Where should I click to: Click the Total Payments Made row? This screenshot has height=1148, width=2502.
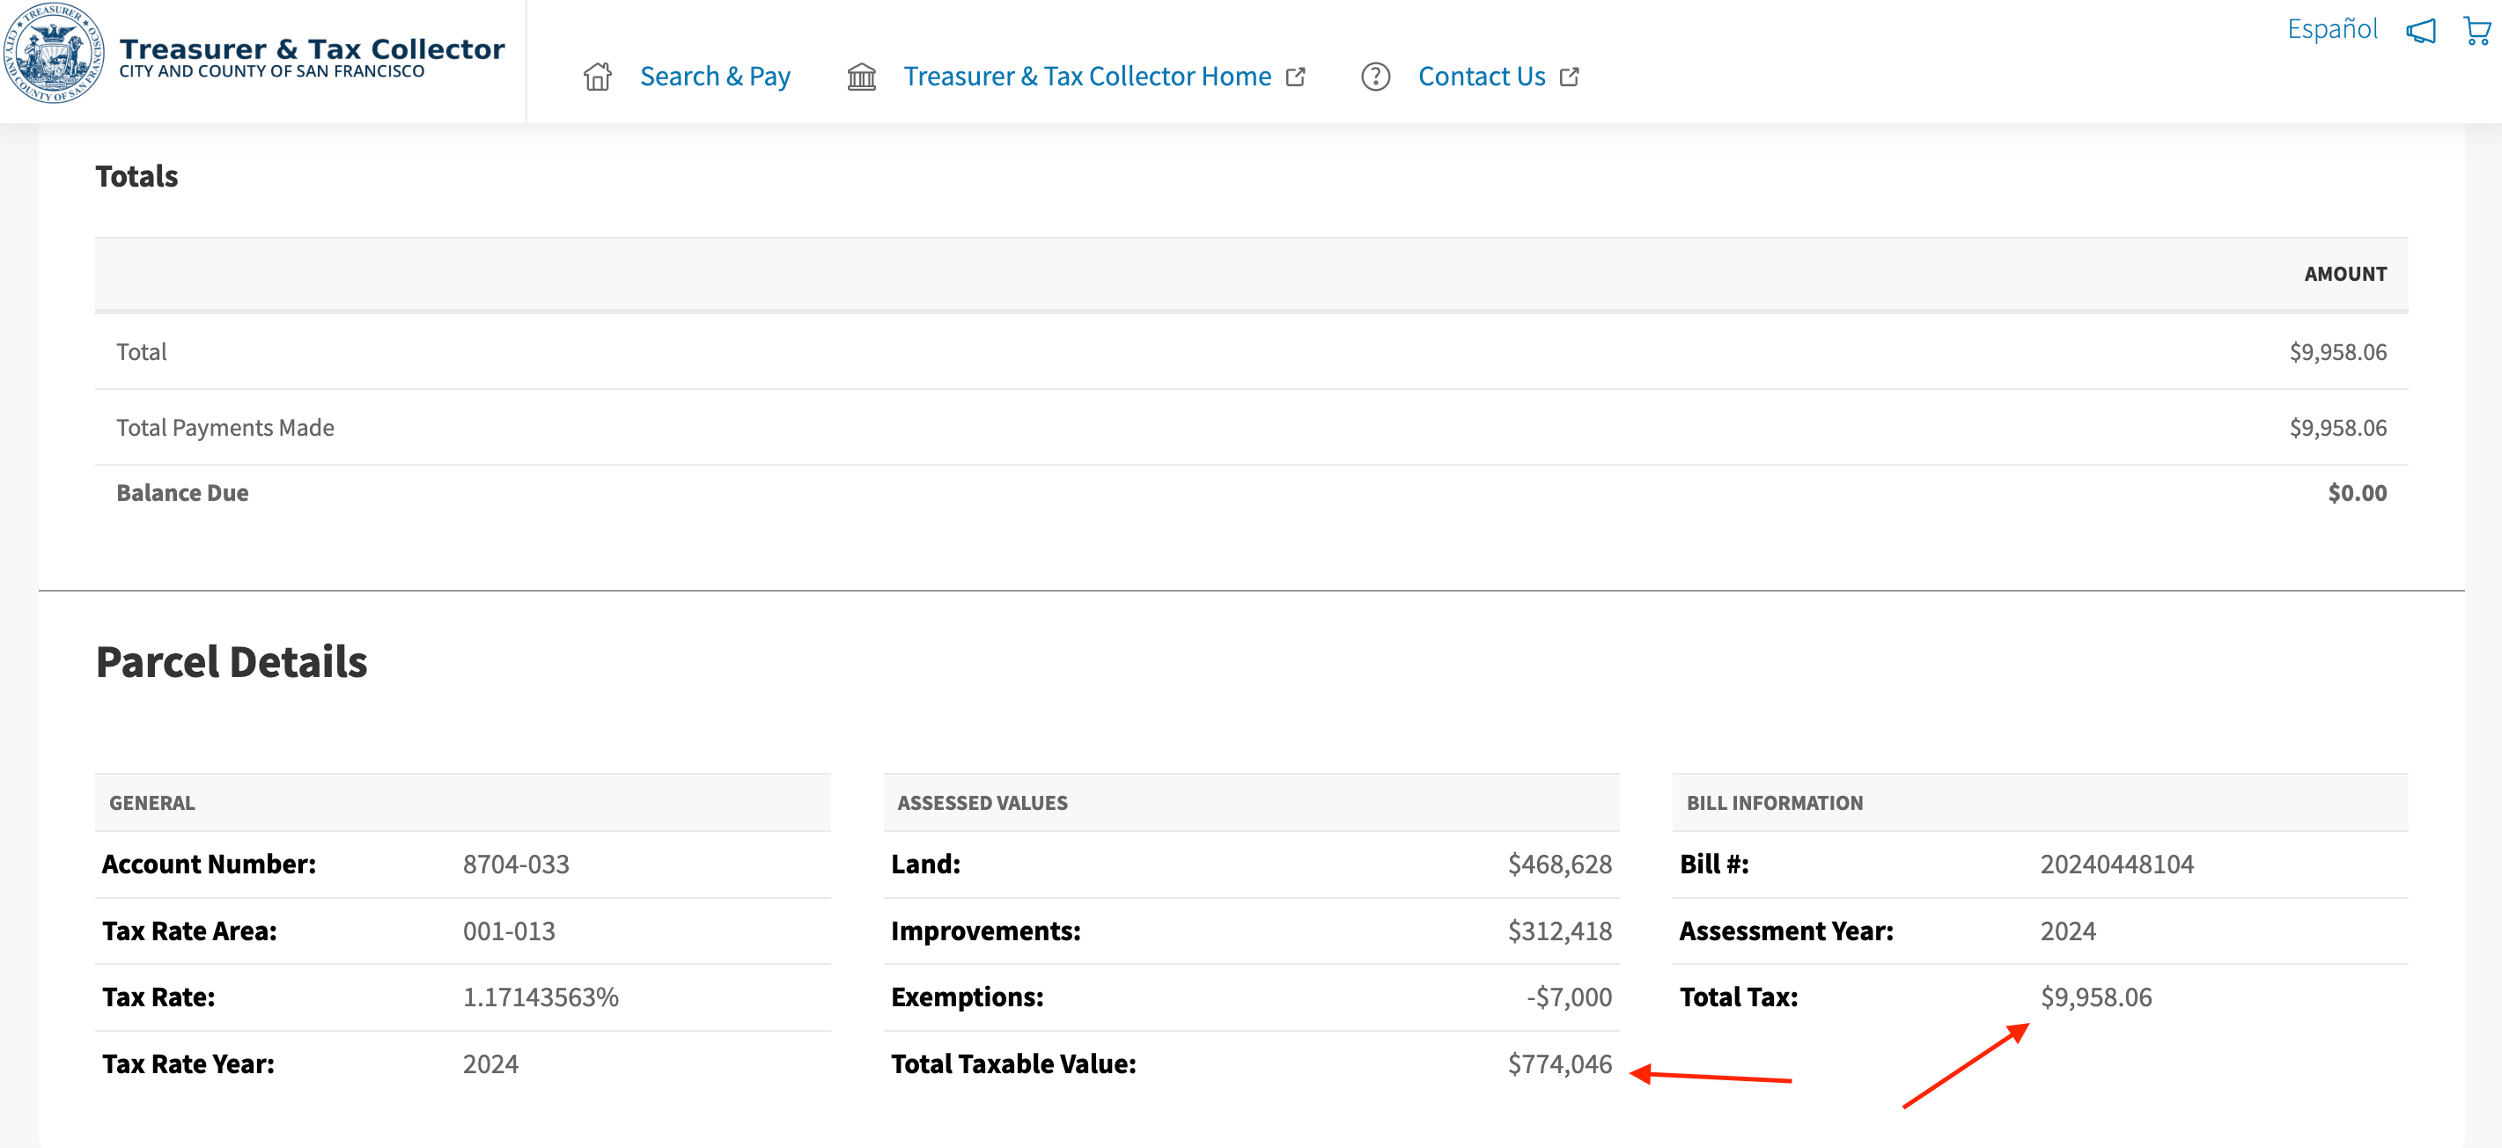225,427
